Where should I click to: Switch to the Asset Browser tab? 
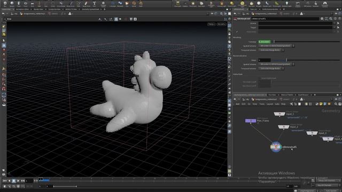[303, 95]
